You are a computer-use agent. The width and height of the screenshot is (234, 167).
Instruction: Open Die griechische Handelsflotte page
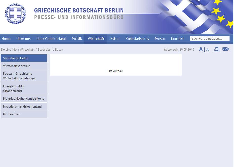(x=24, y=99)
